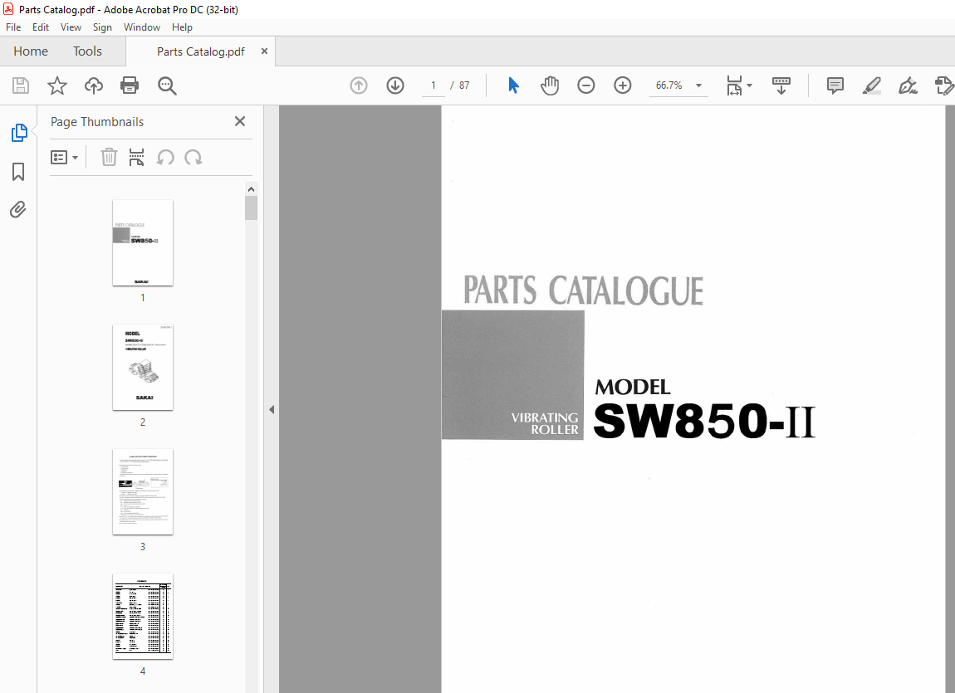Image resolution: width=955 pixels, height=693 pixels.
Task: Click thumbnails scrollbar up arrow
Action: 251,189
